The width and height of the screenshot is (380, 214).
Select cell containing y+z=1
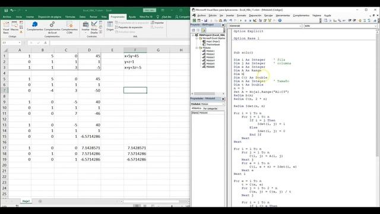coord(135,62)
